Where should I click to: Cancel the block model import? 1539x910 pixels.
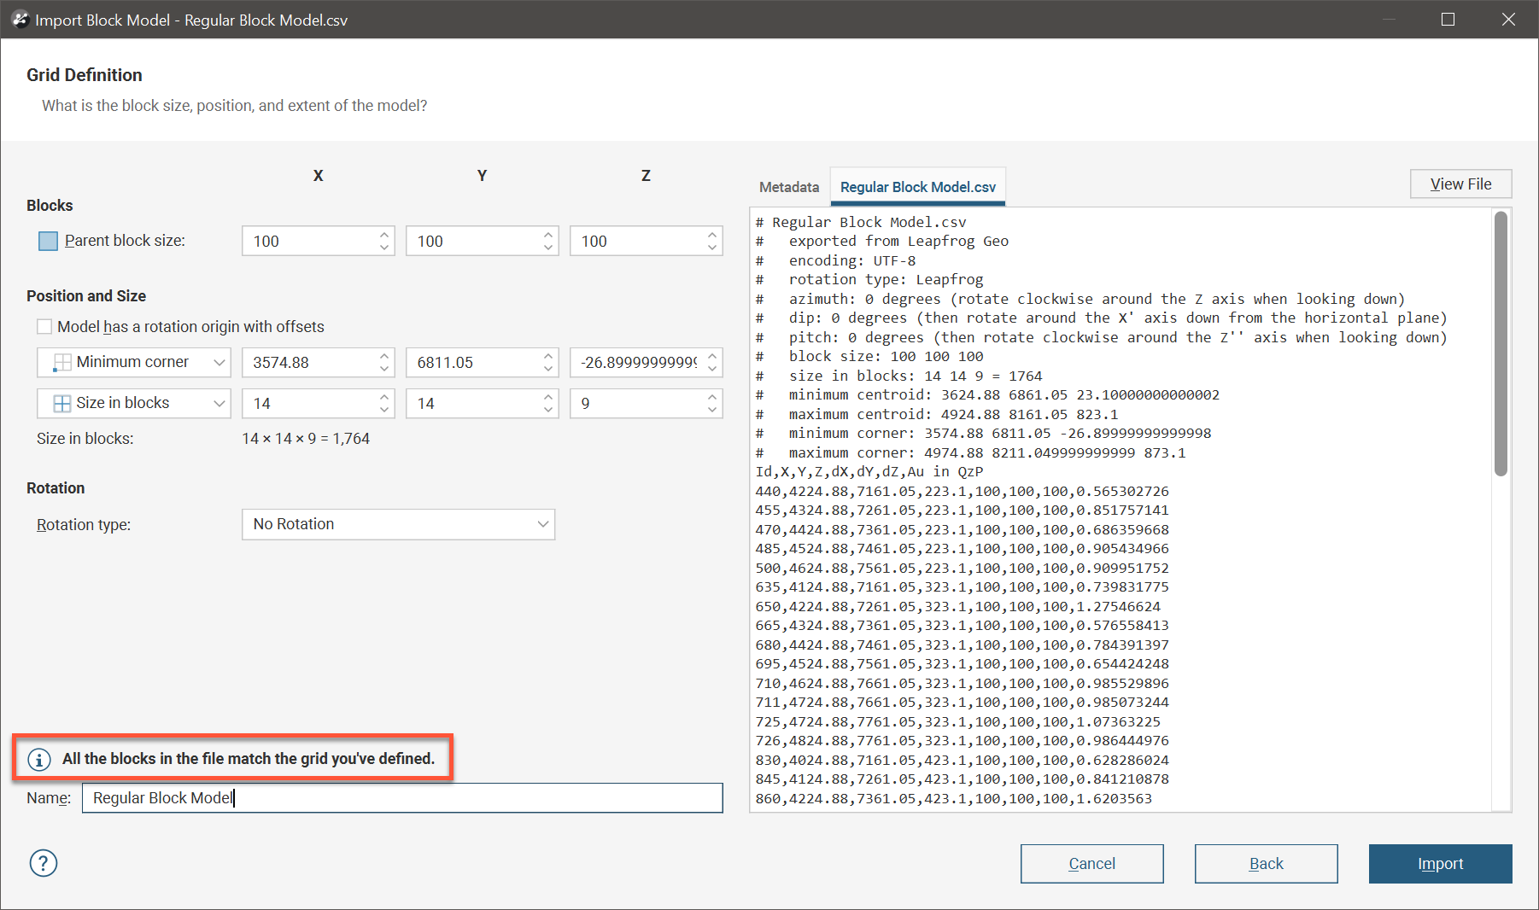click(1091, 864)
